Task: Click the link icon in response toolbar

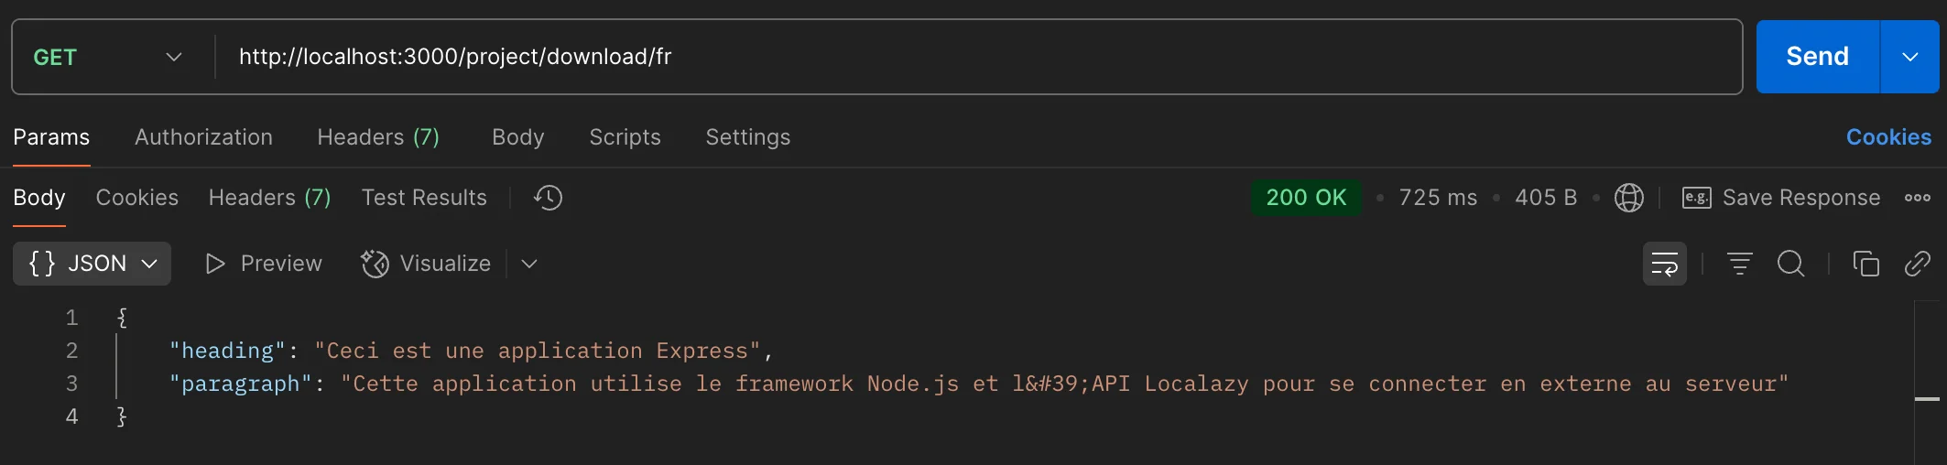Action: [1917, 264]
